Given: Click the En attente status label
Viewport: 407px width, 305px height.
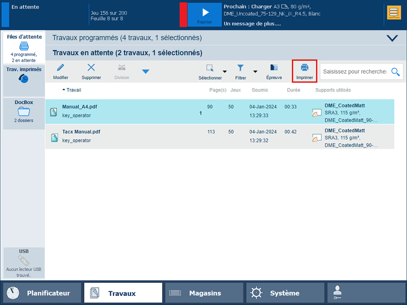Looking at the screenshot, I should pyautogui.click(x=25, y=7).
